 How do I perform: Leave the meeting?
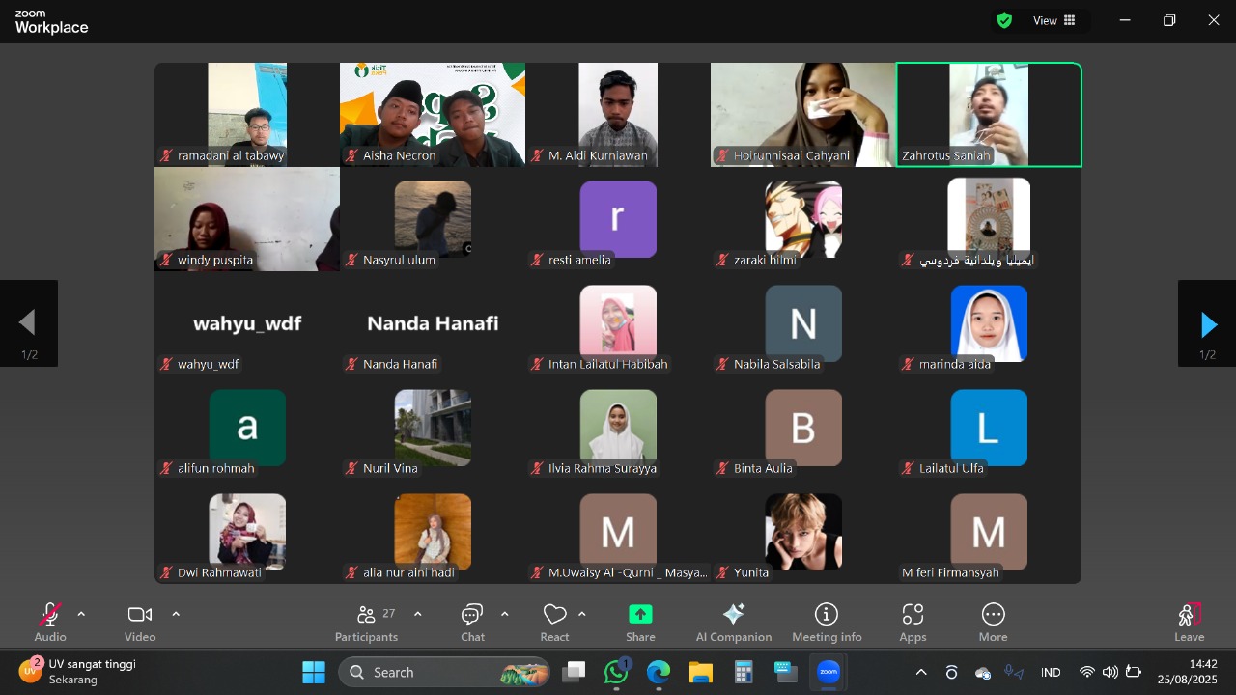click(x=1189, y=623)
